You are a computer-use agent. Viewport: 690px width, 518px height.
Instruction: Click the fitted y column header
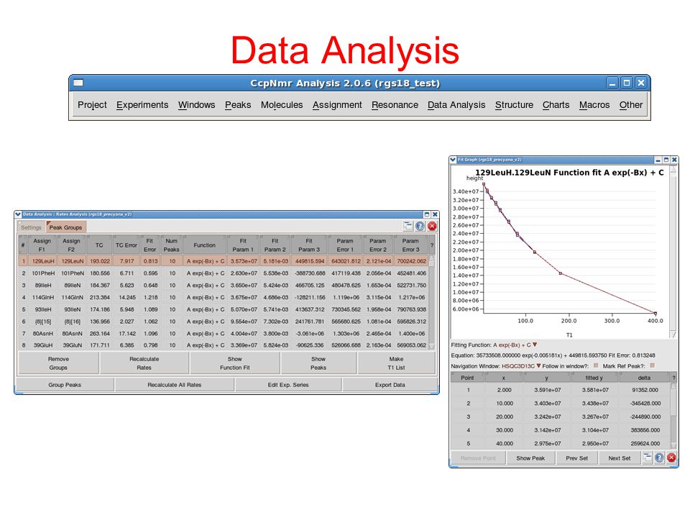[x=594, y=378]
